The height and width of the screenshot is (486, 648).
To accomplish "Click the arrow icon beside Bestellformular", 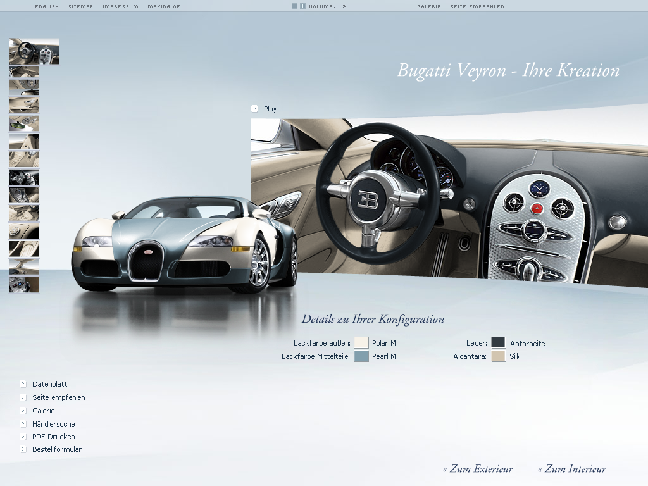I will coord(23,449).
